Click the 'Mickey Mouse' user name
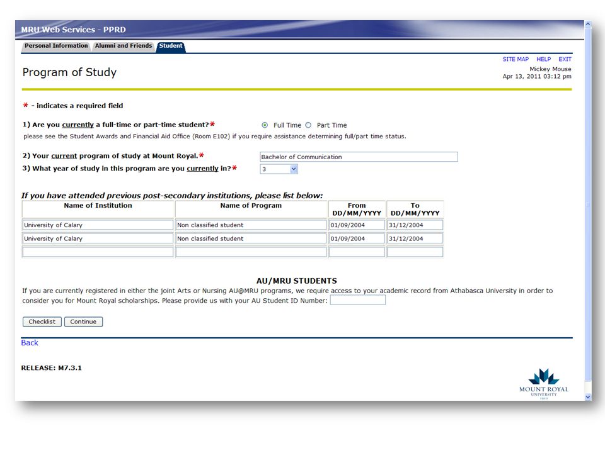 (550, 69)
